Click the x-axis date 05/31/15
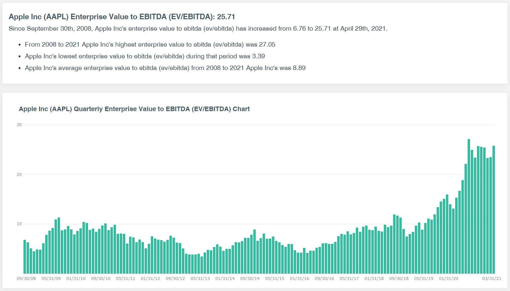 (275, 279)
